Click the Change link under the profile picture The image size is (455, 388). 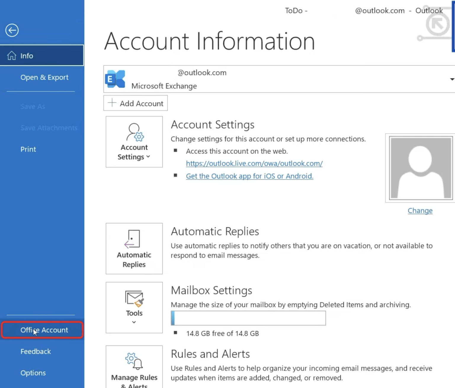pos(420,210)
